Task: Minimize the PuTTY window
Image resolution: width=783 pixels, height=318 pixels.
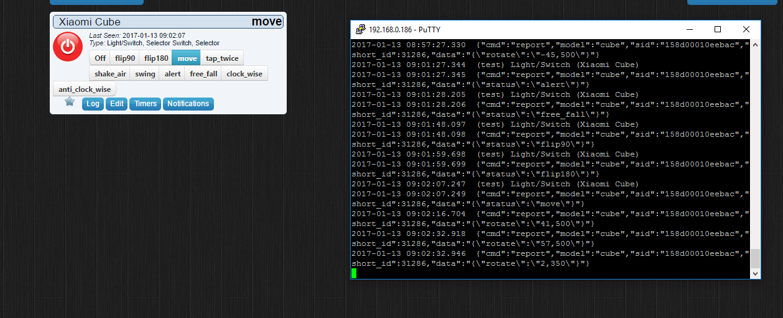Action: (x=689, y=29)
